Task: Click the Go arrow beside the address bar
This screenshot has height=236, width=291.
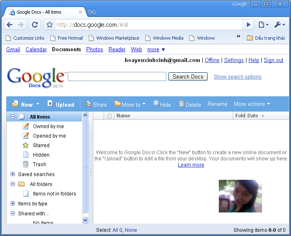Action: tap(248, 25)
